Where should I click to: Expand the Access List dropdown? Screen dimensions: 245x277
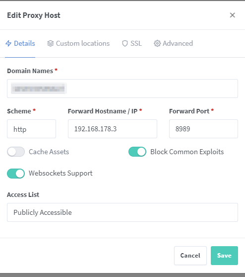click(122, 212)
